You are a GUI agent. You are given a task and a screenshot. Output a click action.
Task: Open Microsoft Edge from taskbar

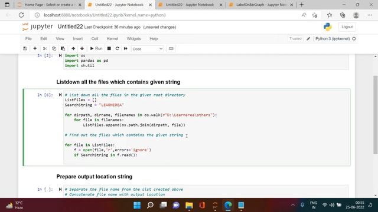click(228, 205)
